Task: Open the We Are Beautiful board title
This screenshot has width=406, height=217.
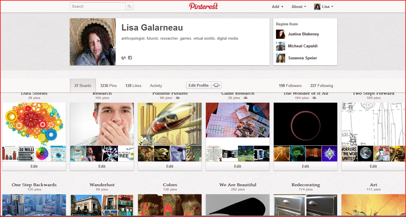Action: pos(238,185)
